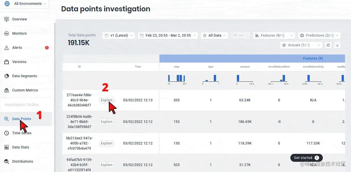Go to the Versions page
Screen dimensions: 351x172
pos(19,62)
